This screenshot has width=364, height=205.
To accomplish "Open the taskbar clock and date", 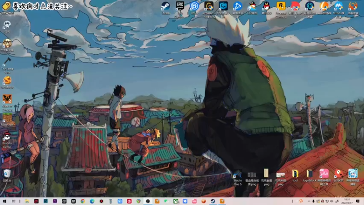I will coord(347,201).
